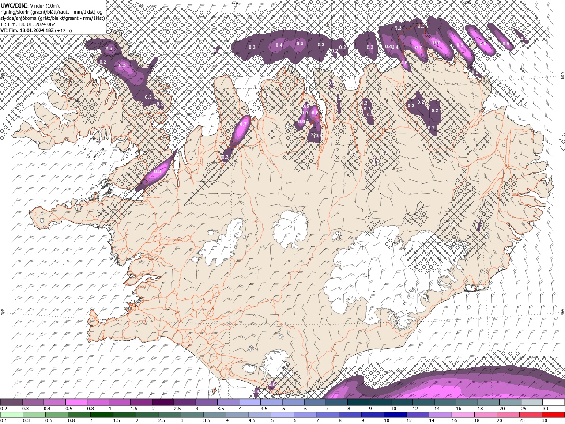Select the darkest purple swatch labeled 2 in top legend
This screenshot has width=565, height=424.
tap(162, 402)
